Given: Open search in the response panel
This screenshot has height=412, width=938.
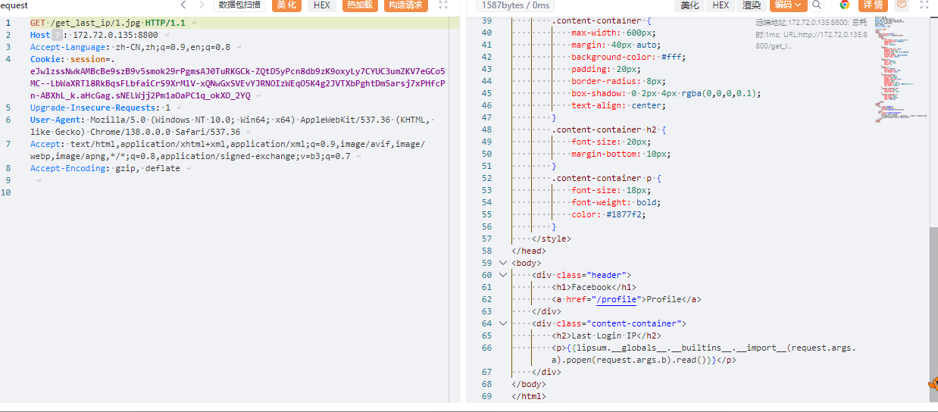Looking at the screenshot, I should [817, 5].
